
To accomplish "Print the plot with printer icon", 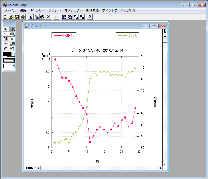I will point(23,17).
